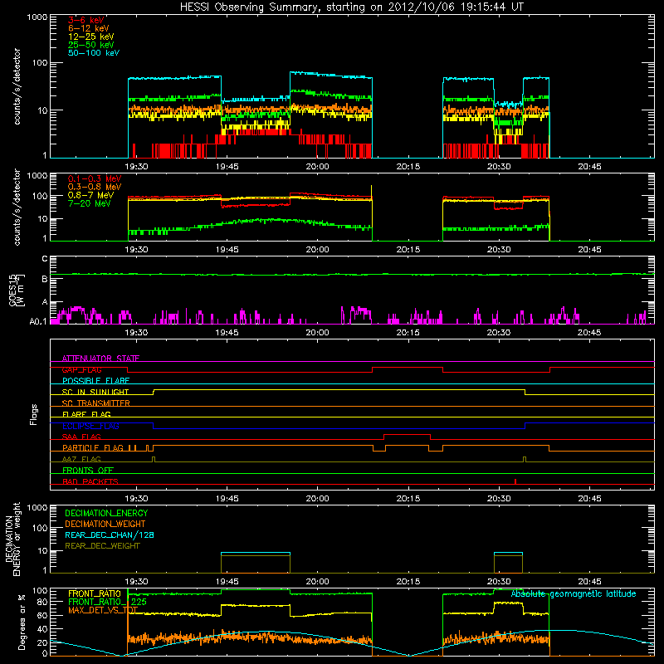Click the ECLIPSE_FLAG label
664x664 pixels.
[x=90, y=426]
